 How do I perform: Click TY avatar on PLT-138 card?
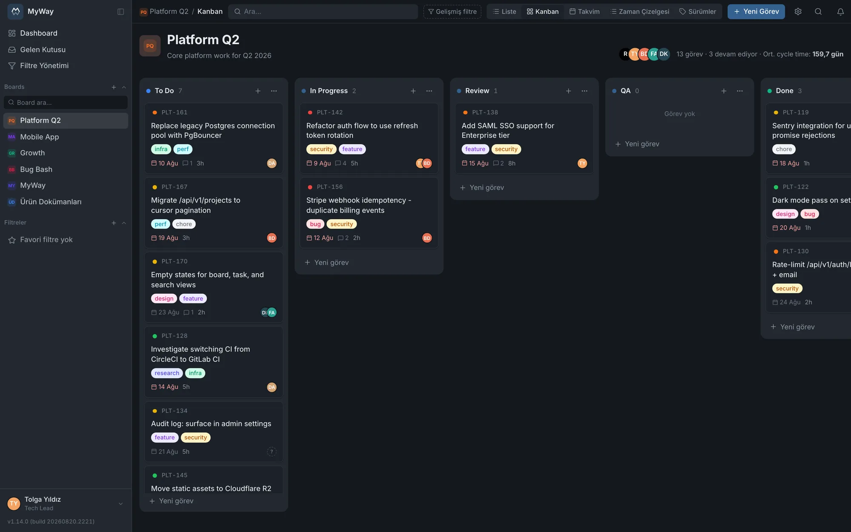point(582,163)
